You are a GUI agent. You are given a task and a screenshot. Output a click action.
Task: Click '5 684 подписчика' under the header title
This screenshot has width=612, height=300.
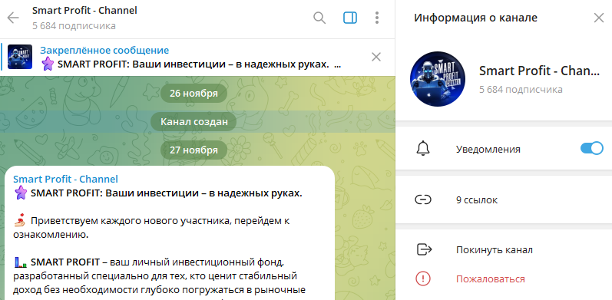[74, 26]
